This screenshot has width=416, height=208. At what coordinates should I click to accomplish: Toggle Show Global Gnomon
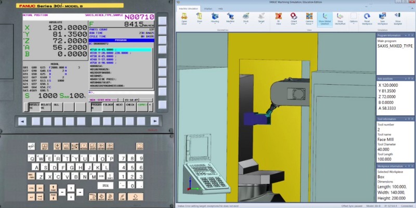coord(325,19)
